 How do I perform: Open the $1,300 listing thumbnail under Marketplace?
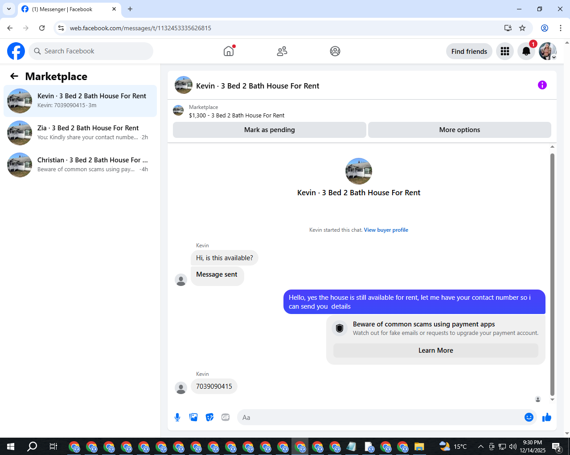click(x=178, y=110)
